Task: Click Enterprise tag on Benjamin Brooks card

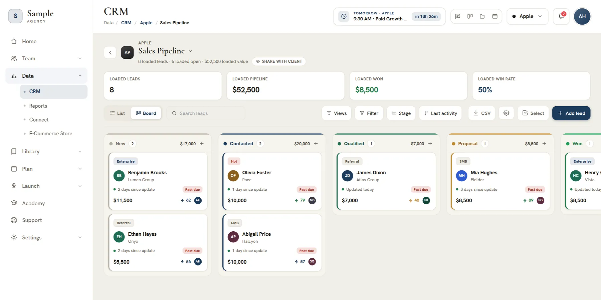Action: 126,161
